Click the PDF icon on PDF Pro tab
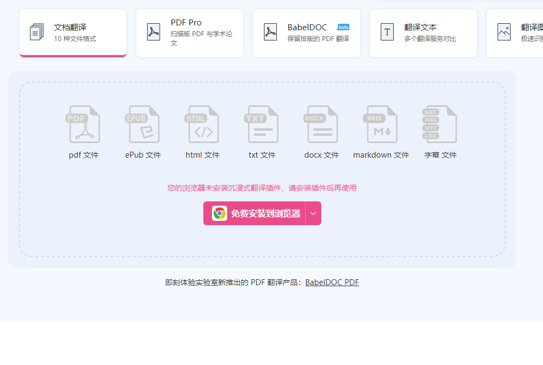This screenshot has height=365, width=543. pyautogui.click(x=154, y=32)
